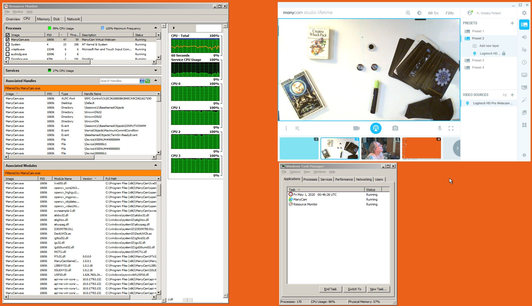Viewport: 532px width, 306px height.
Task: Open the Options menu in Task Manager
Action: pyautogui.click(x=295, y=172)
